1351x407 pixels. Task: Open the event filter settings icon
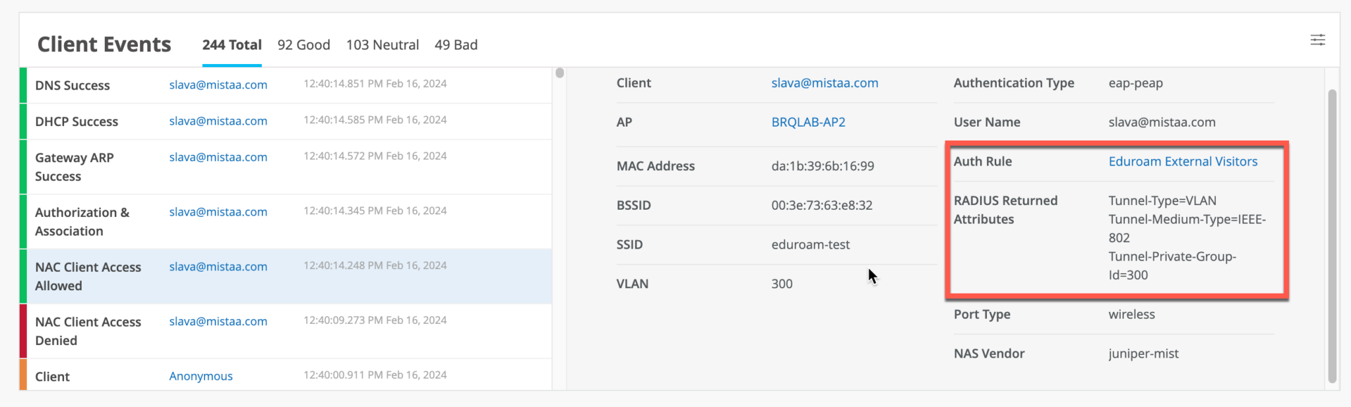[1317, 40]
